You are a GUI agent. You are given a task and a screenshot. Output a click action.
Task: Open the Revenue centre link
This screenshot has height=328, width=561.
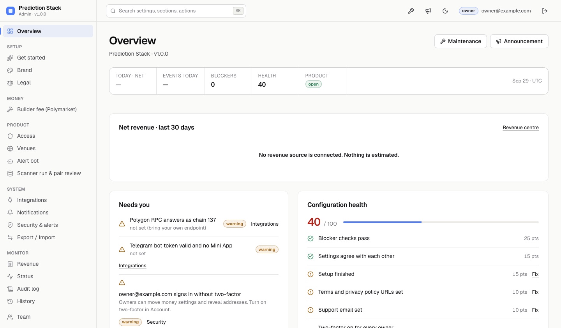pos(520,128)
